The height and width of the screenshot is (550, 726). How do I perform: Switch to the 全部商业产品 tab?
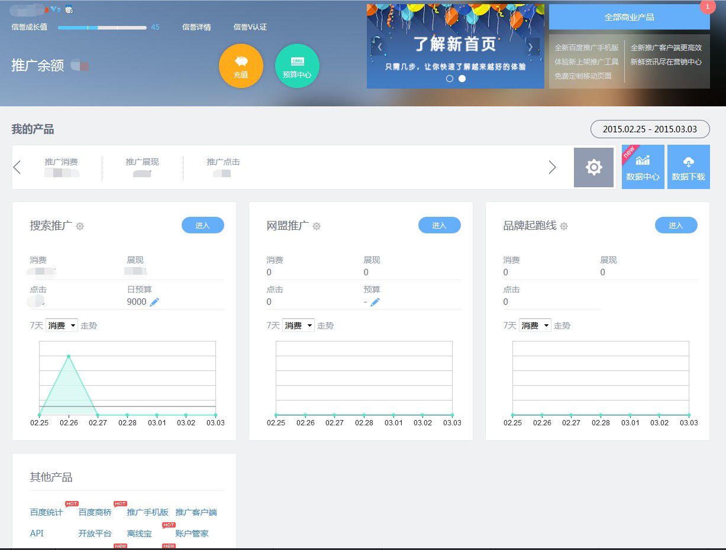[630, 17]
